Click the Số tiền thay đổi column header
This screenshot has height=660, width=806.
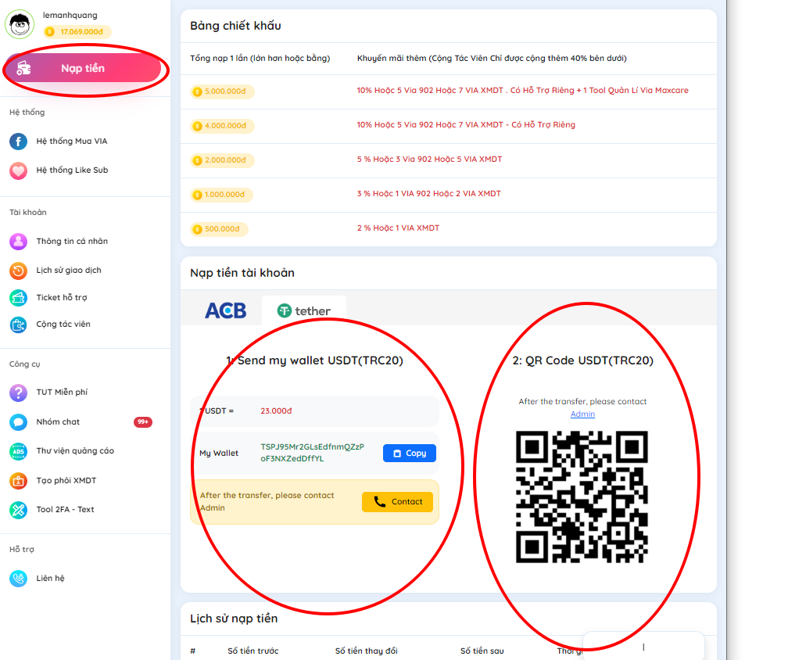click(367, 651)
